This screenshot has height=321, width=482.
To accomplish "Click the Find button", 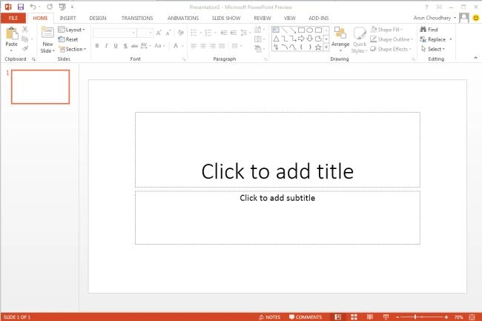I will click(x=429, y=30).
